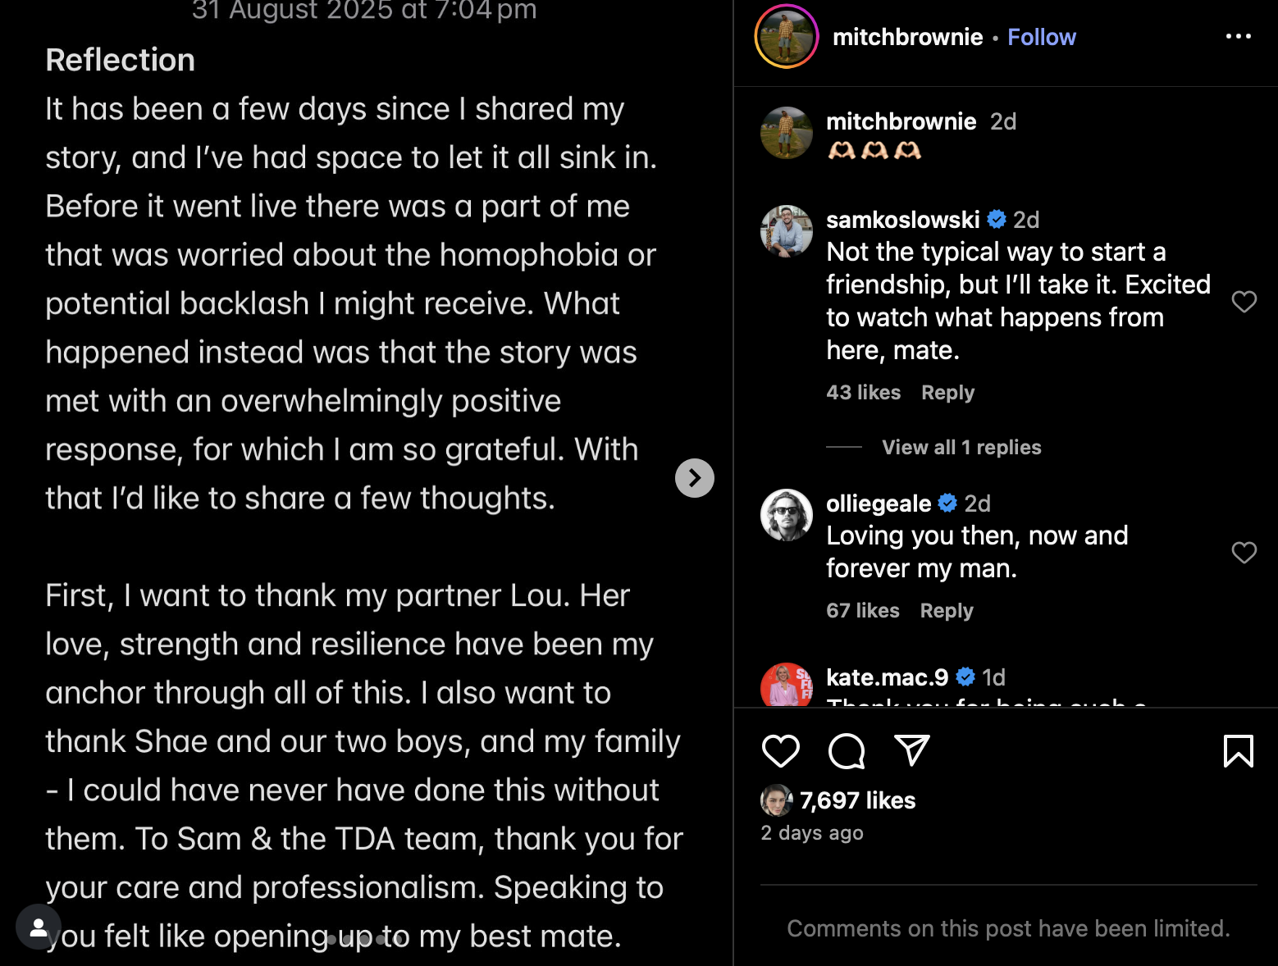The width and height of the screenshot is (1278, 966).
Task: Open olliegeale's profile picture
Action: click(x=786, y=515)
